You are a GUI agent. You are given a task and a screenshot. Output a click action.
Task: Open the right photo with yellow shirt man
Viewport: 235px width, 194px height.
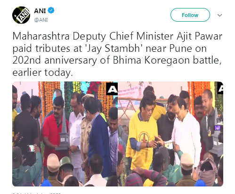tap(170, 134)
